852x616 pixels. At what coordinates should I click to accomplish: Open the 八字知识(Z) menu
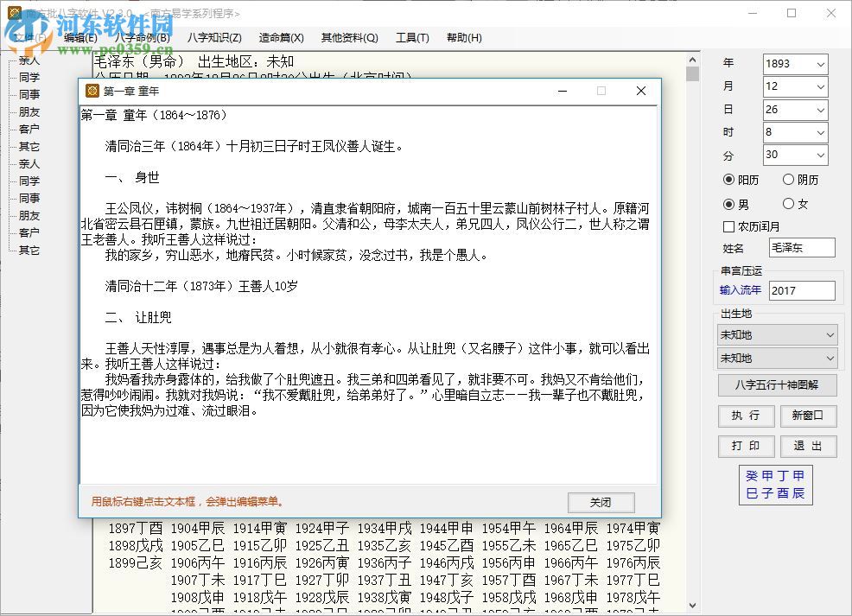213,37
